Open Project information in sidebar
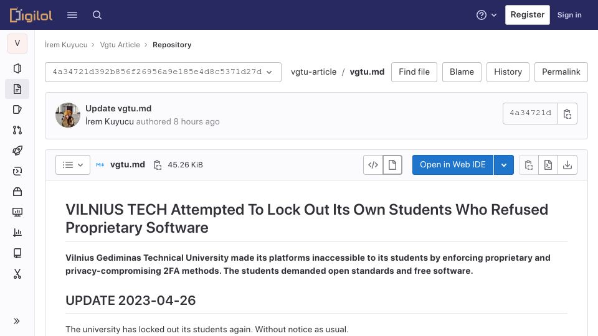This screenshot has width=598, height=336. tap(17, 68)
